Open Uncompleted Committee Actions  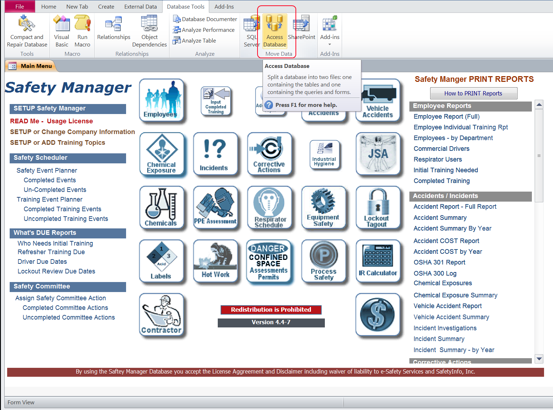coord(69,317)
